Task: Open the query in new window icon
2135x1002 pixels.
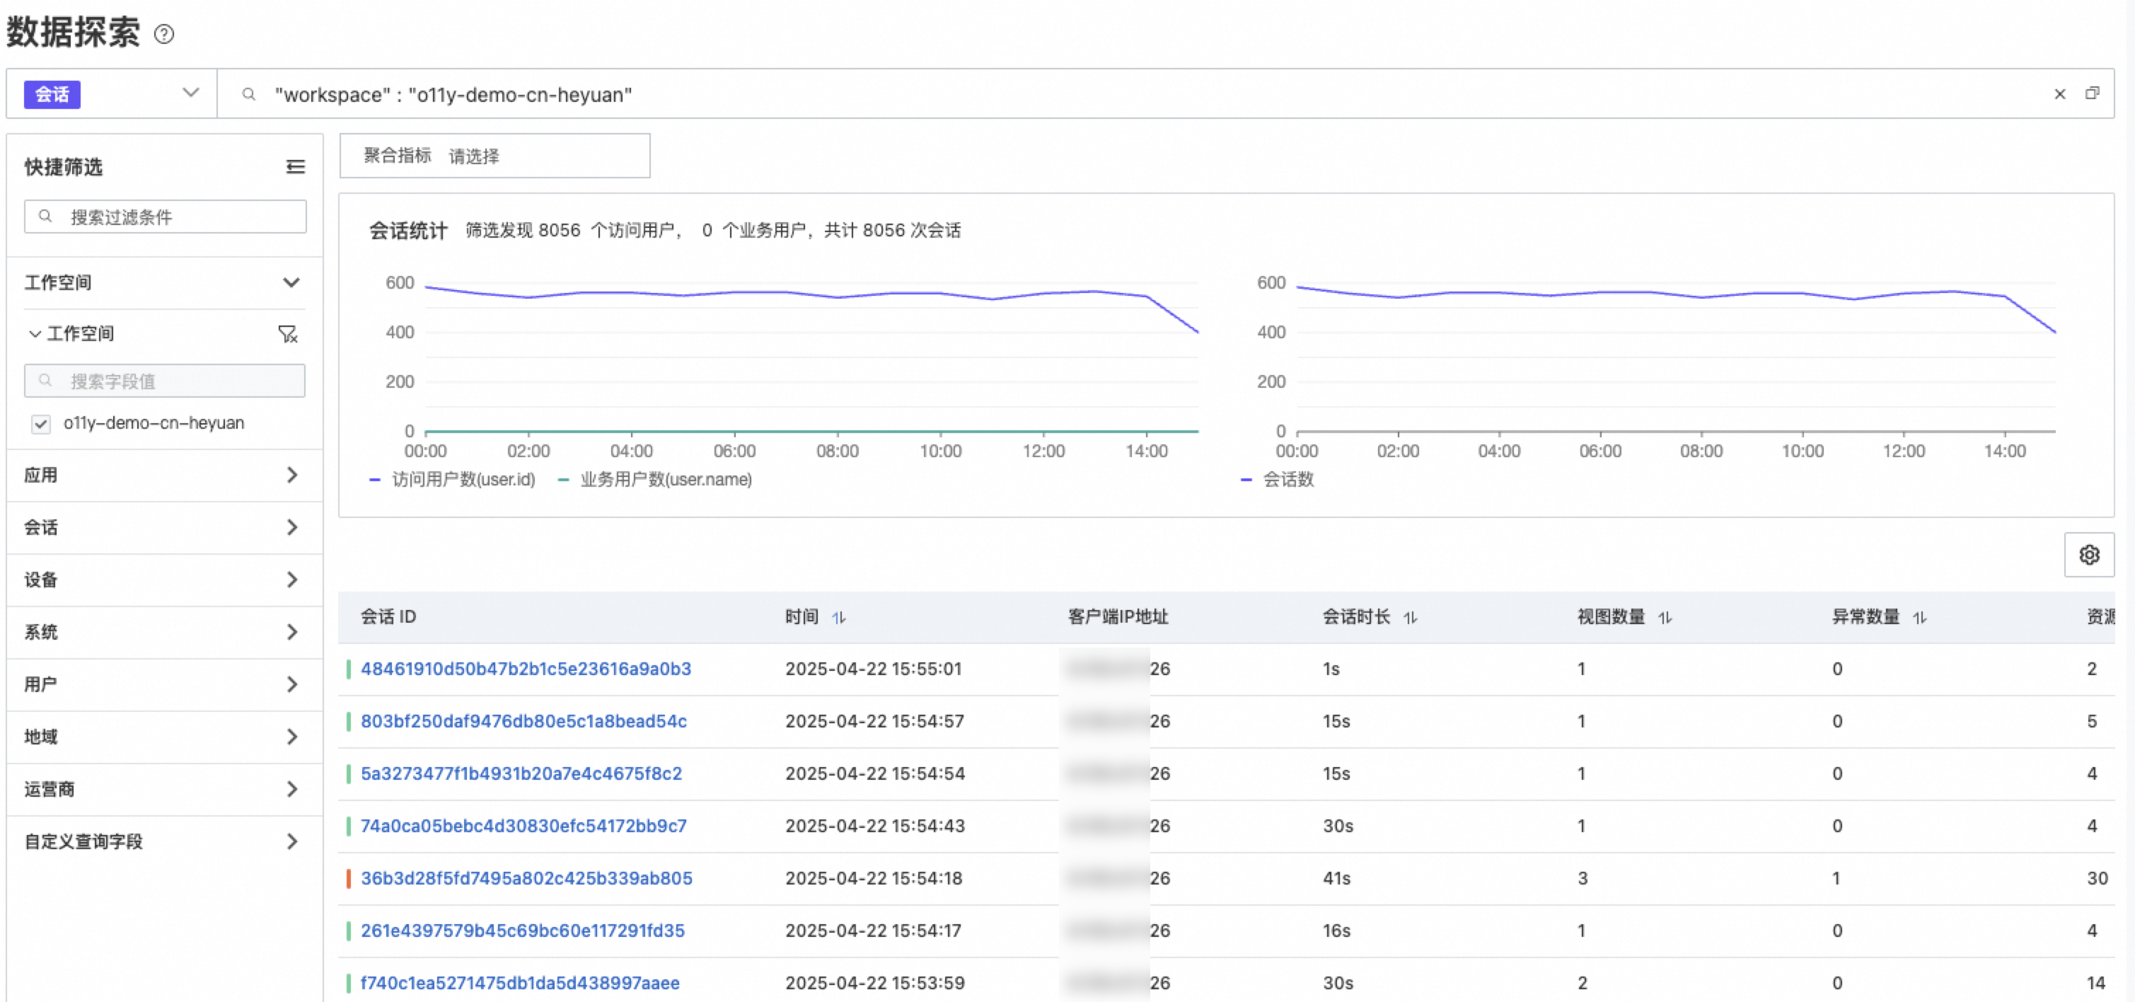Action: [2092, 93]
